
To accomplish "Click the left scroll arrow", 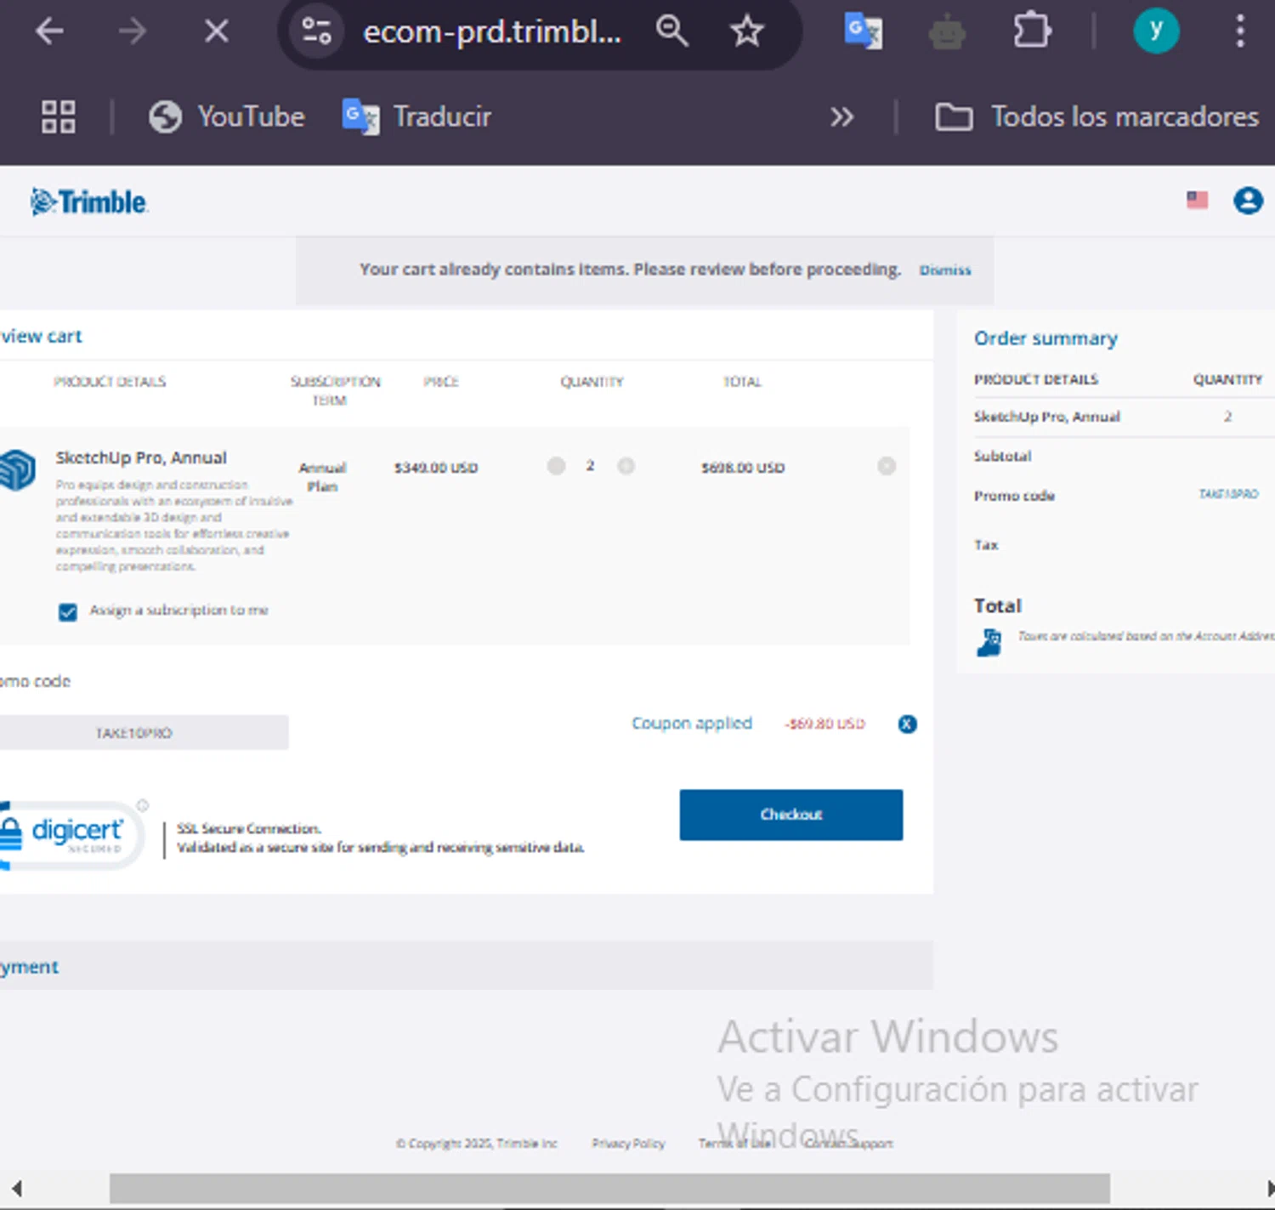I will (16, 1189).
